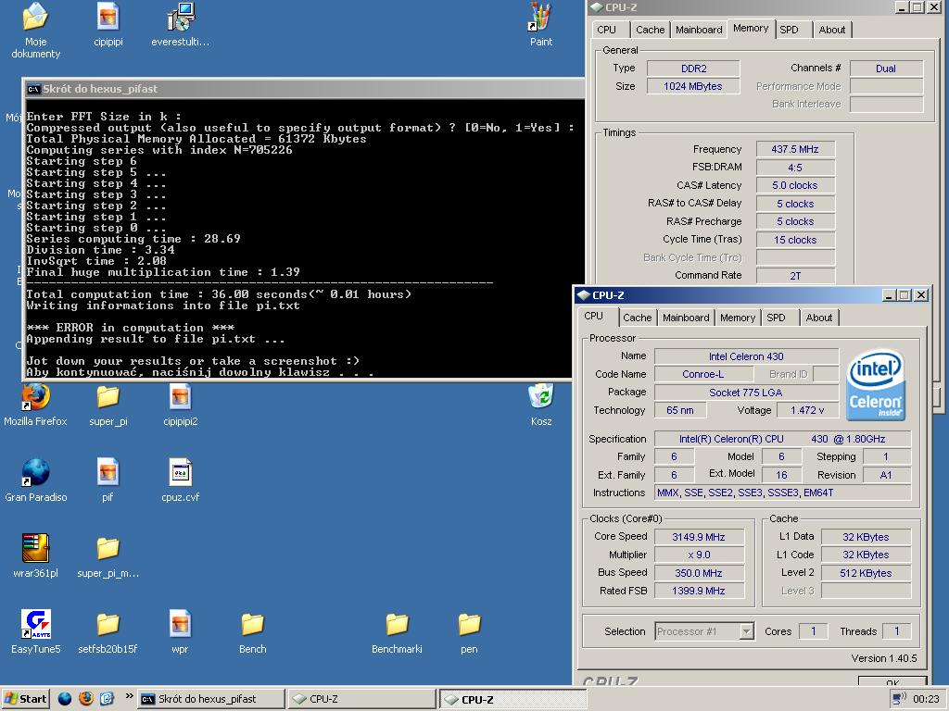The height and width of the screenshot is (711, 949).
Task: Open the pif desktop file
Action: tap(108, 473)
